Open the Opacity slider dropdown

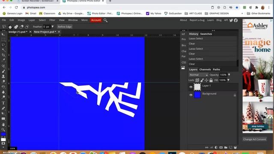click(229, 75)
